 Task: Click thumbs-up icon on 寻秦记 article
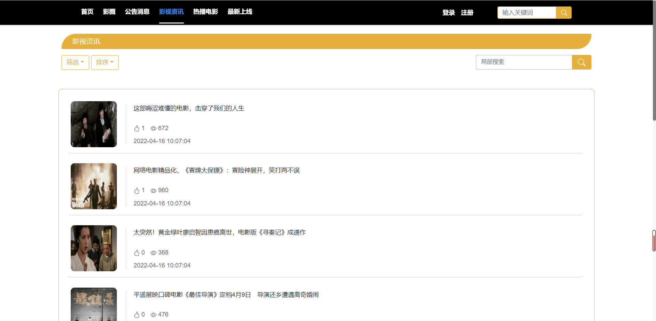pyautogui.click(x=137, y=253)
